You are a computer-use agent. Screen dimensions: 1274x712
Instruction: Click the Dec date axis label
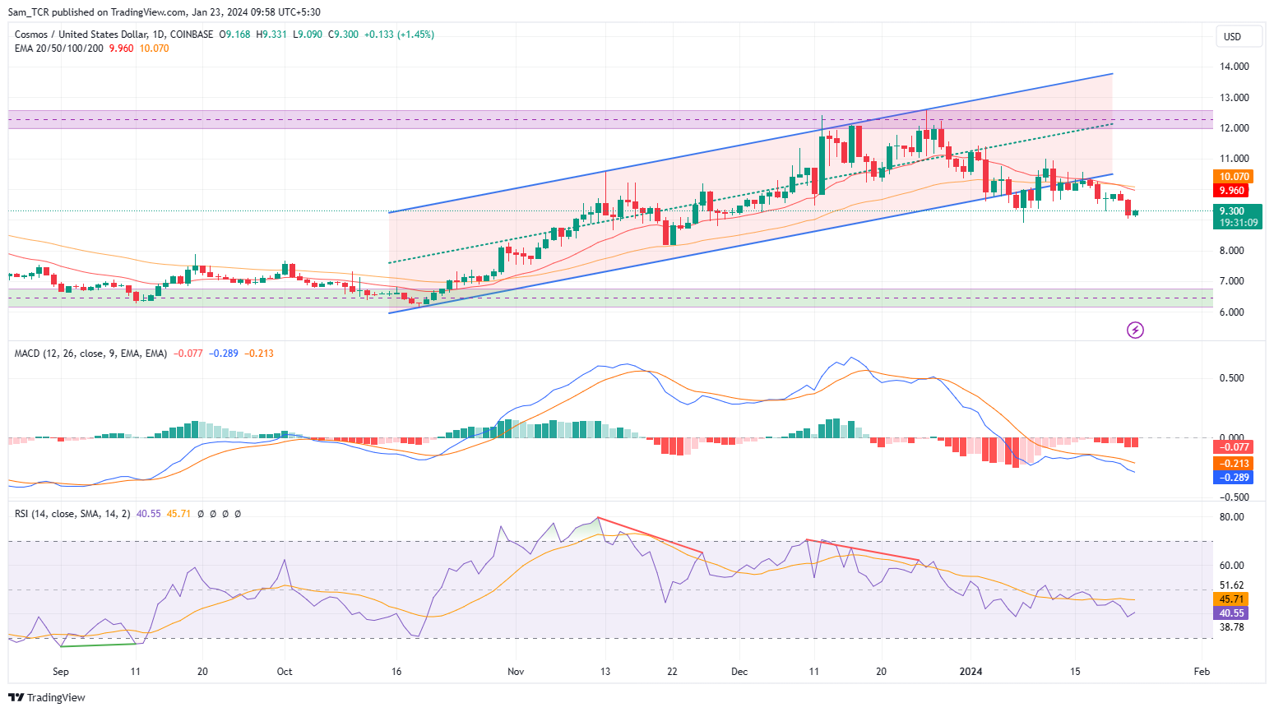[739, 672]
